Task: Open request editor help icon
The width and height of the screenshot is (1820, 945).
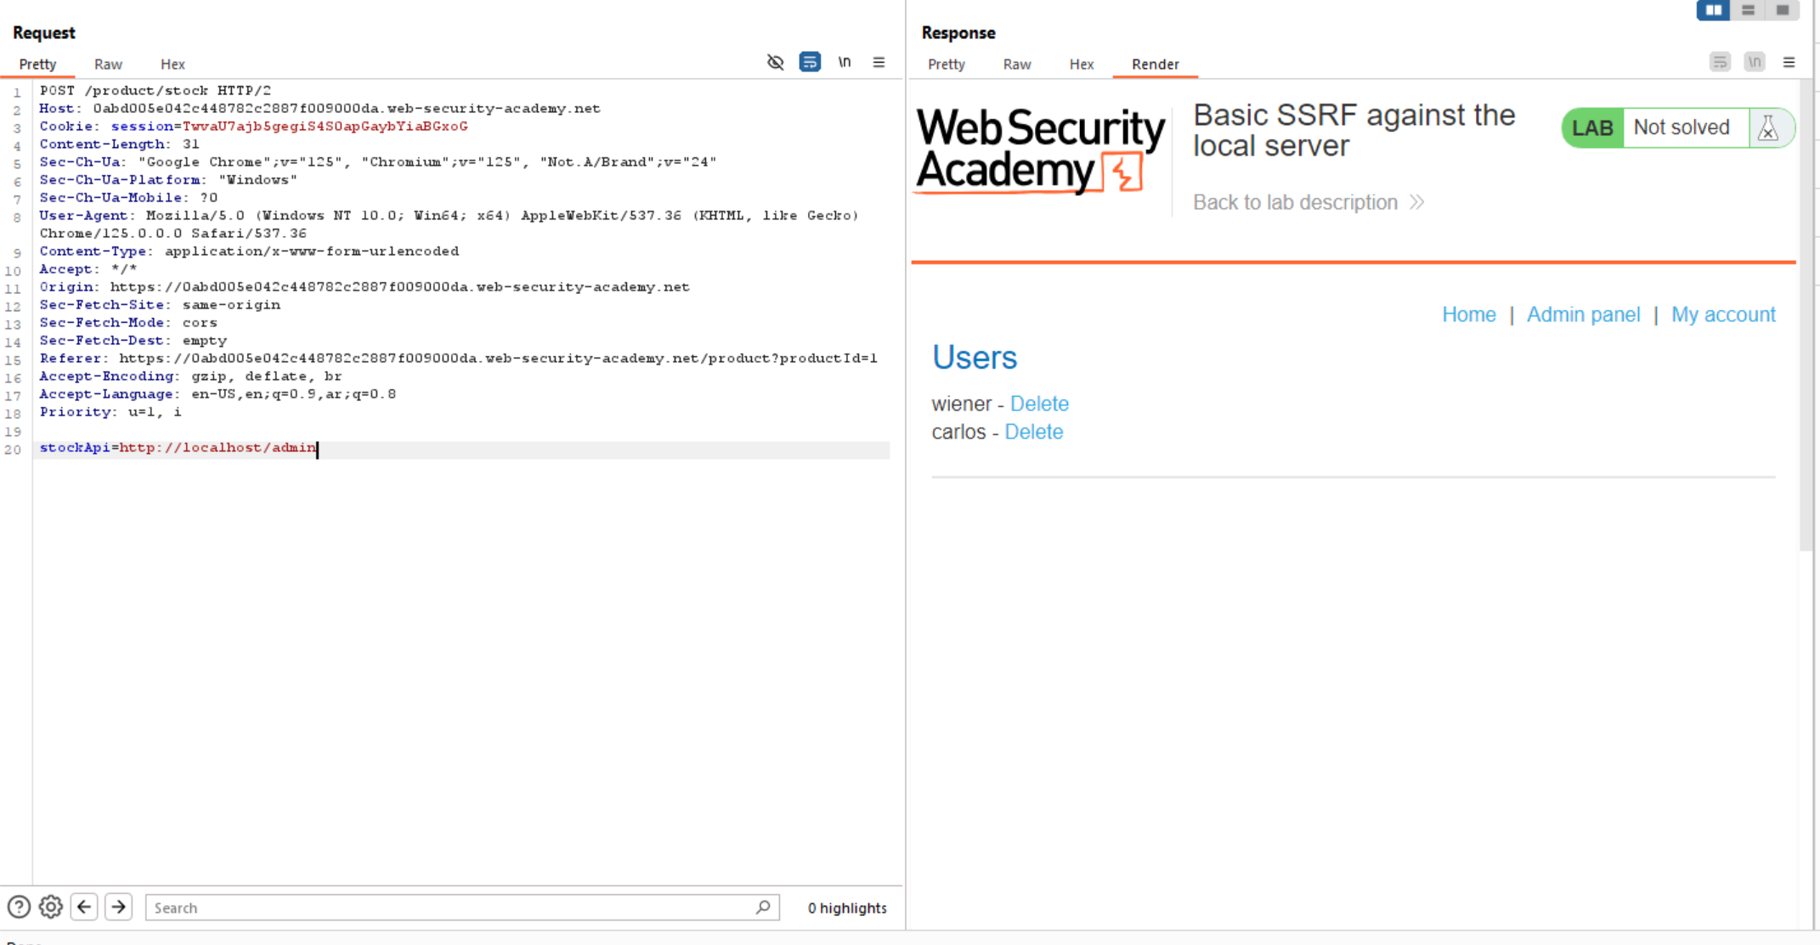Action: [x=19, y=907]
